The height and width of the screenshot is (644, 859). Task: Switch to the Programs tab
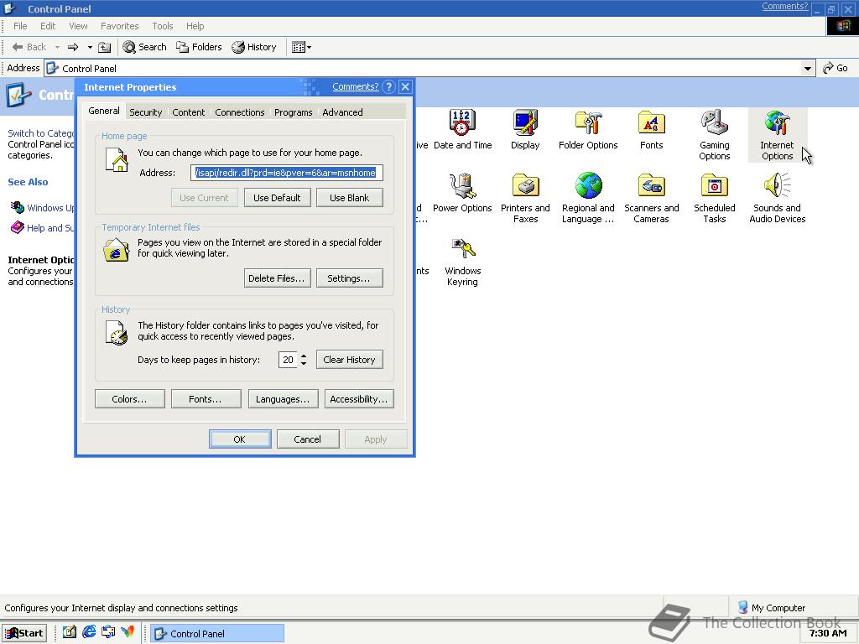click(x=293, y=112)
